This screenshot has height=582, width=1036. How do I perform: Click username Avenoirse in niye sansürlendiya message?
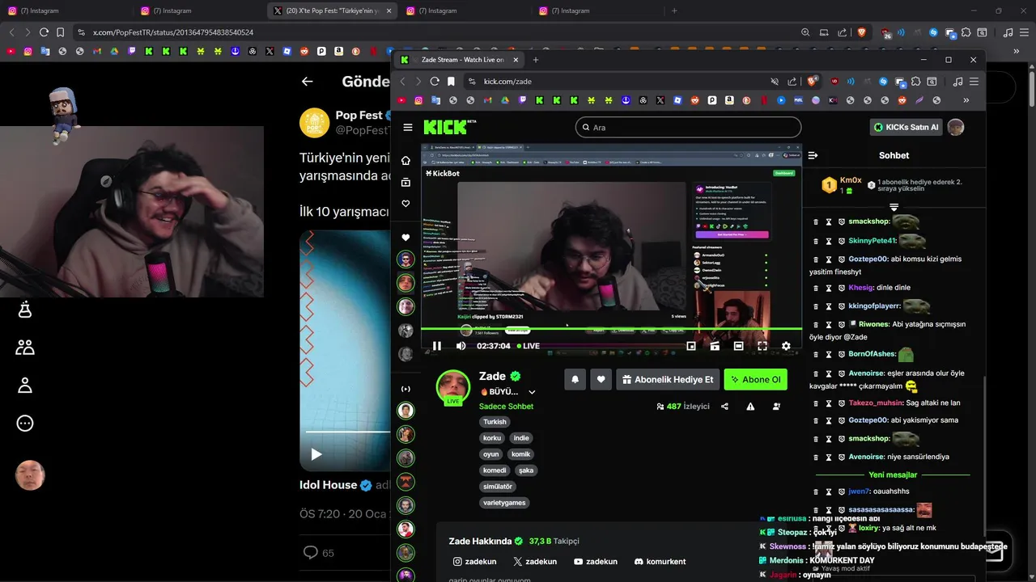[866, 457]
